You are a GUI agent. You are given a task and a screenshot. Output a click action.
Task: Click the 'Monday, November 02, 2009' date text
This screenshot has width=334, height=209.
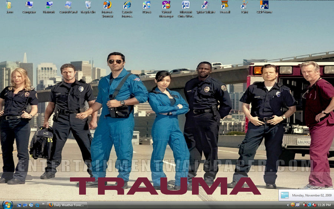click(x=312, y=195)
